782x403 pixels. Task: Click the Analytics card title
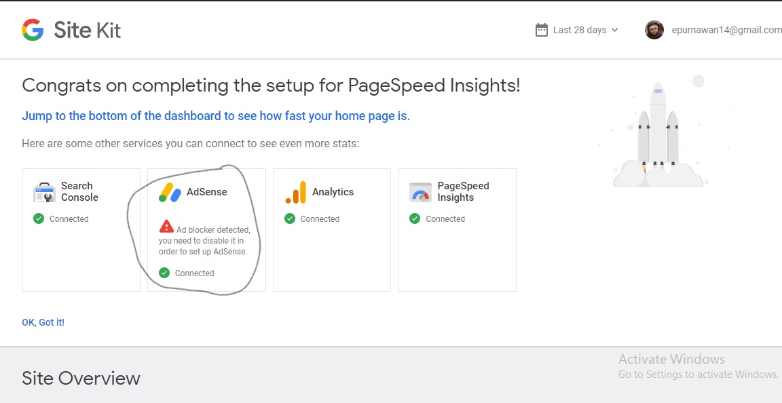(x=333, y=192)
